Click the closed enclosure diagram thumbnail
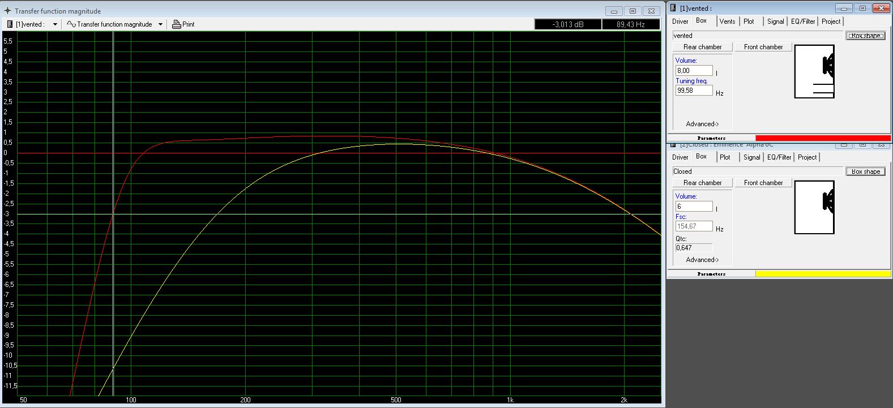Image resolution: width=893 pixels, height=408 pixels. [x=814, y=207]
